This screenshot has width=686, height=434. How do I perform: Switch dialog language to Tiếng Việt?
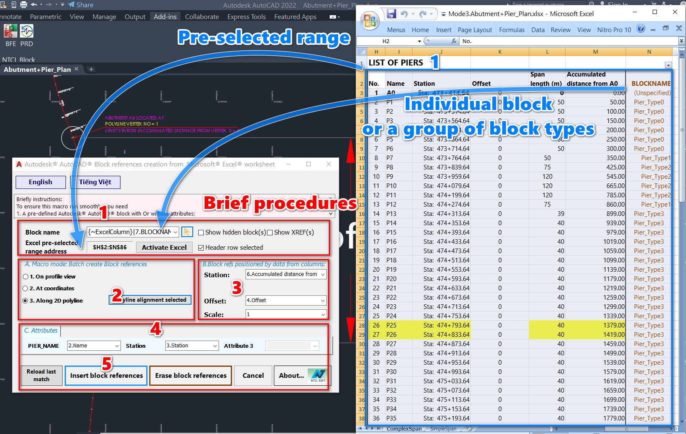coord(95,182)
